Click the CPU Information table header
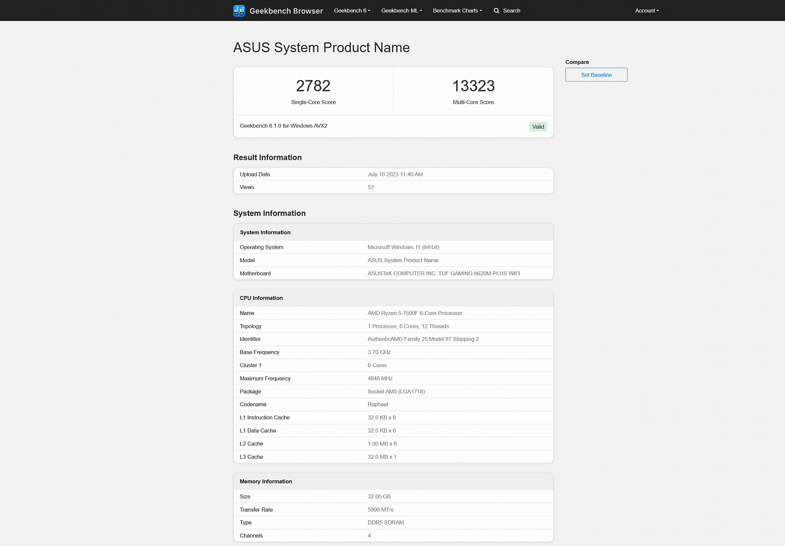 [393, 298]
